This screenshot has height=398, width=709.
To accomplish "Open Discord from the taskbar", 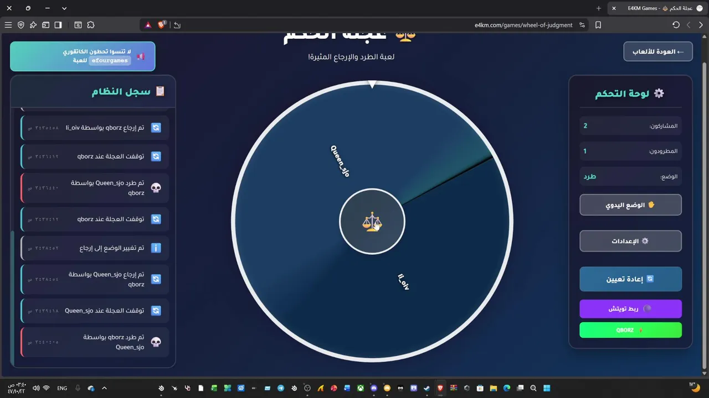I will tap(374, 388).
